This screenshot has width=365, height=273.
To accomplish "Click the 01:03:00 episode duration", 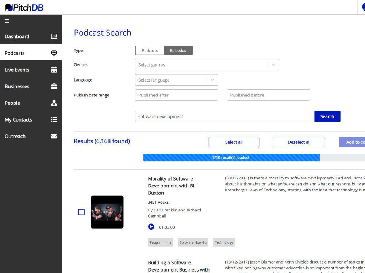I will coord(167,227).
